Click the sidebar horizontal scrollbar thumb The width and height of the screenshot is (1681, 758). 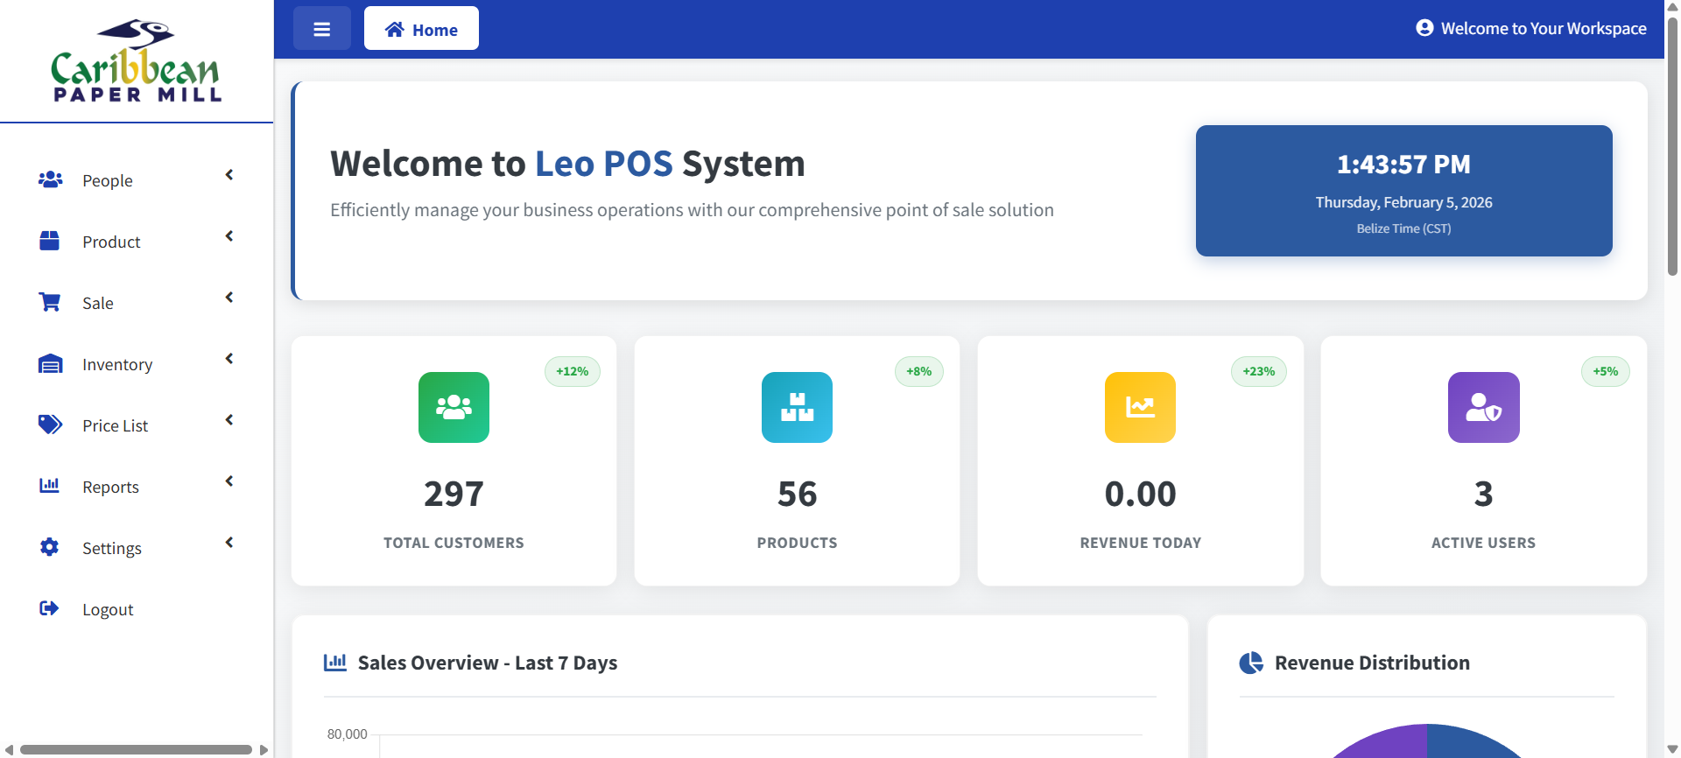[x=136, y=749]
